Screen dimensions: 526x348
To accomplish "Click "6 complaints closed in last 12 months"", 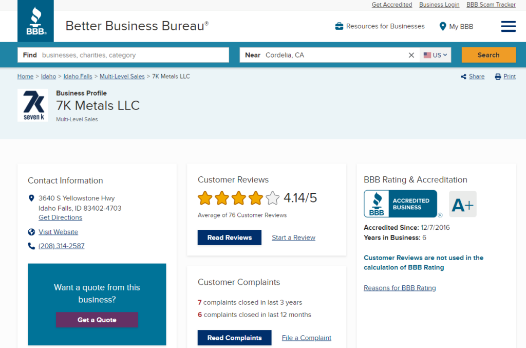I will (255, 315).
